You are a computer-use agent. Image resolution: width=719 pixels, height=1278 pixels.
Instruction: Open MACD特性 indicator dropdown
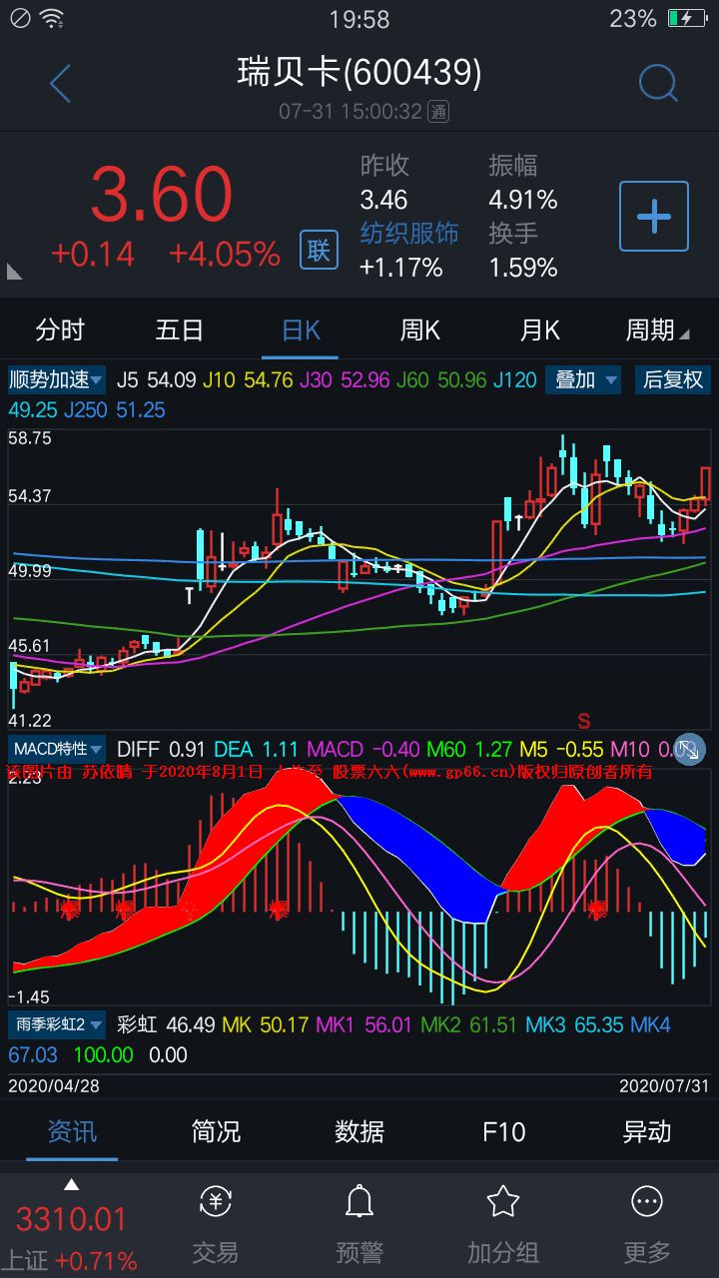(x=57, y=749)
